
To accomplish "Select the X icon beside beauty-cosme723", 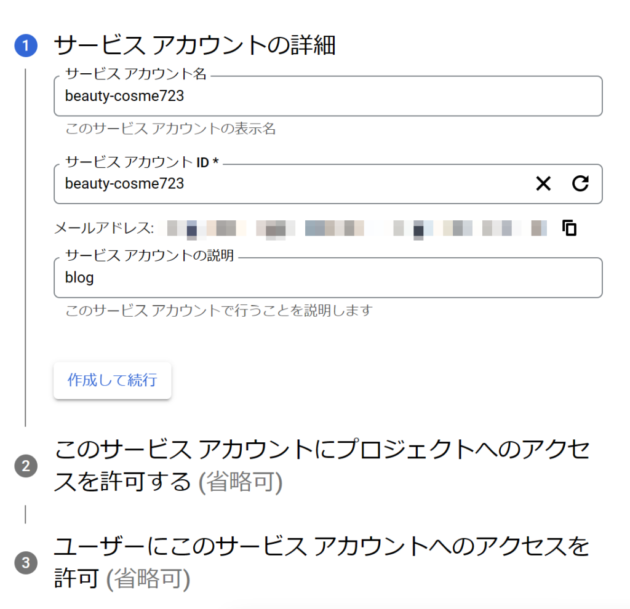I will (542, 184).
